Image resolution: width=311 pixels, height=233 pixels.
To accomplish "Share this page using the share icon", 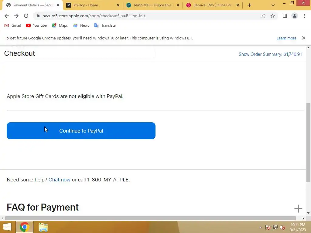I will coord(263,16).
